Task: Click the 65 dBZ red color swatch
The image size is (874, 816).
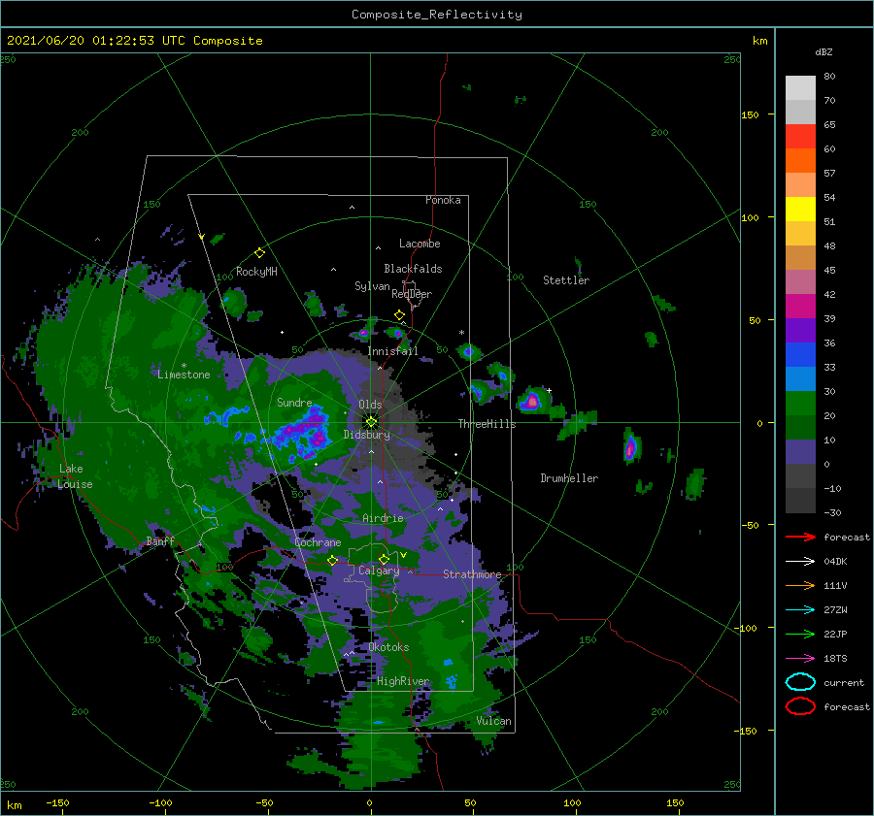Action: click(800, 136)
